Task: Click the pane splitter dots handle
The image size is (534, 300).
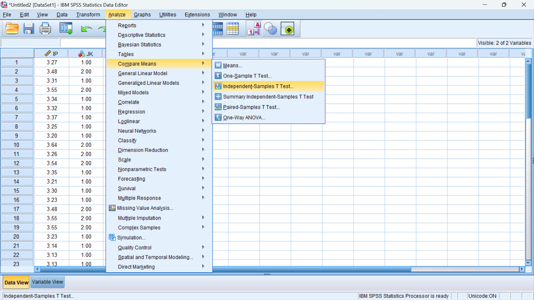Action: coord(267,274)
